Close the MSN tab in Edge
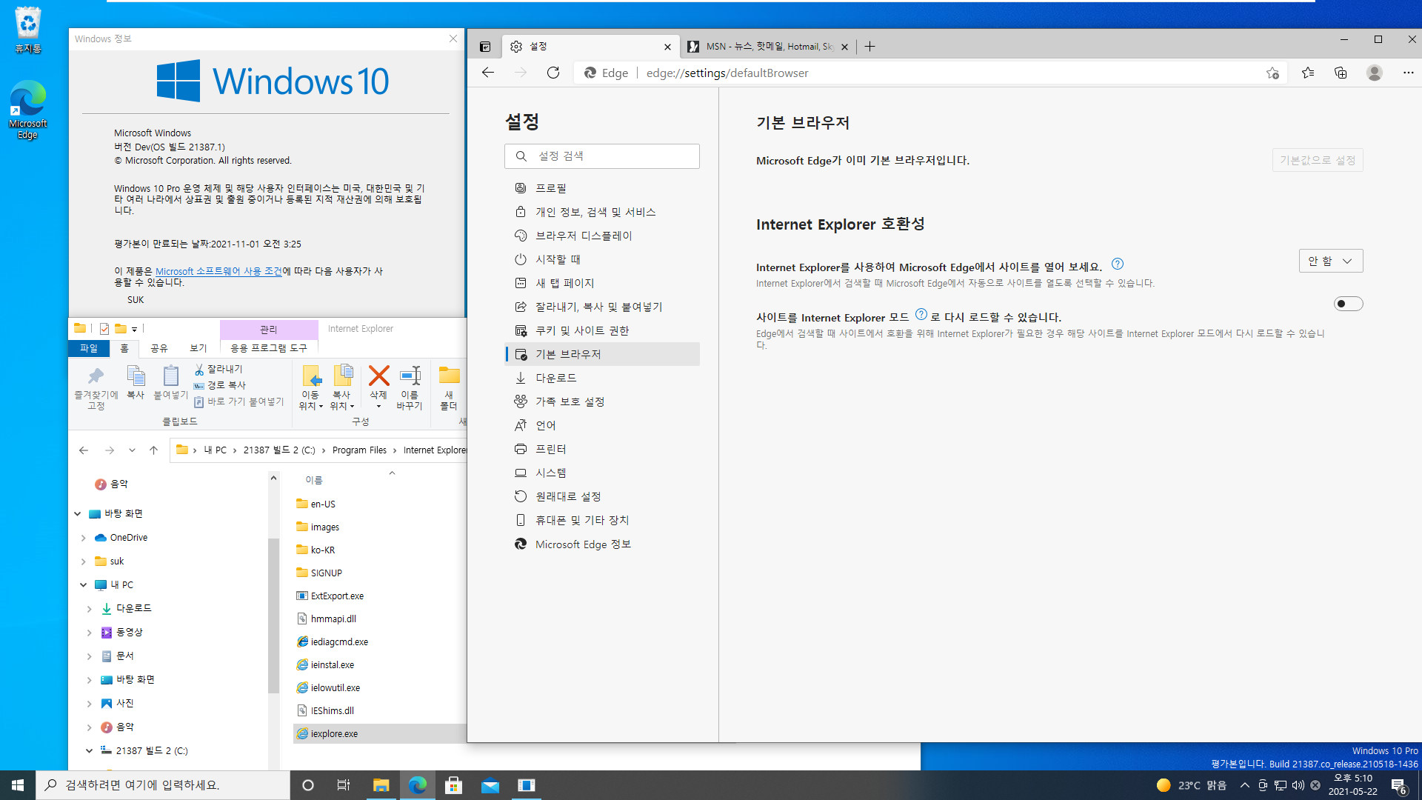The width and height of the screenshot is (1422, 800). (844, 47)
